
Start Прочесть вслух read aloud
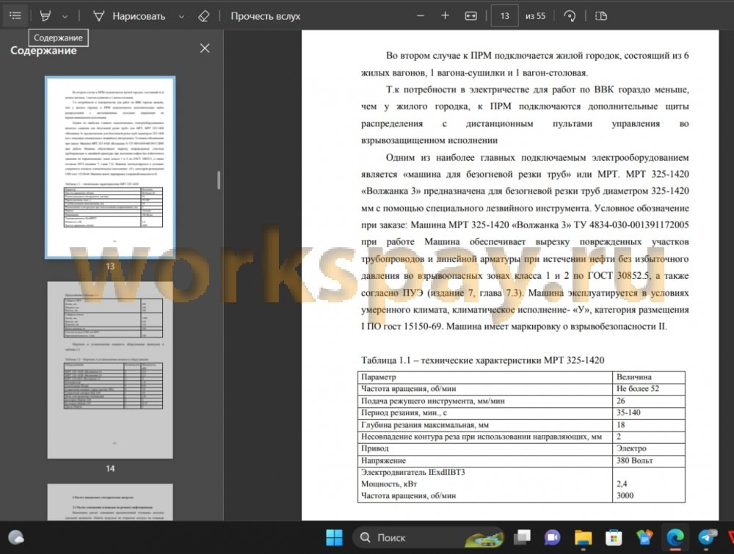click(x=266, y=16)
